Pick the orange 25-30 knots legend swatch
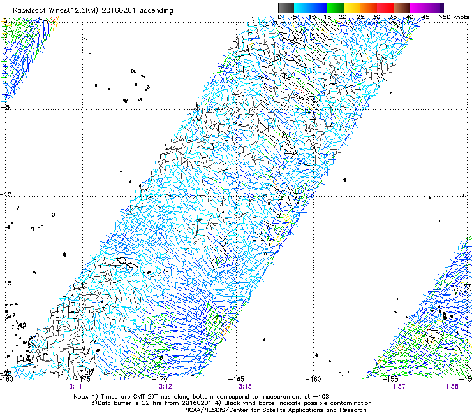This screenshot has width=472, height=414. point(369,8)
